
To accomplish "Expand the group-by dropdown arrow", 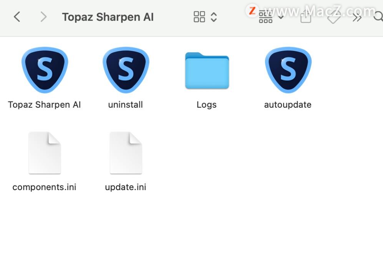I will pyautogui.click(x=281, y=17).
